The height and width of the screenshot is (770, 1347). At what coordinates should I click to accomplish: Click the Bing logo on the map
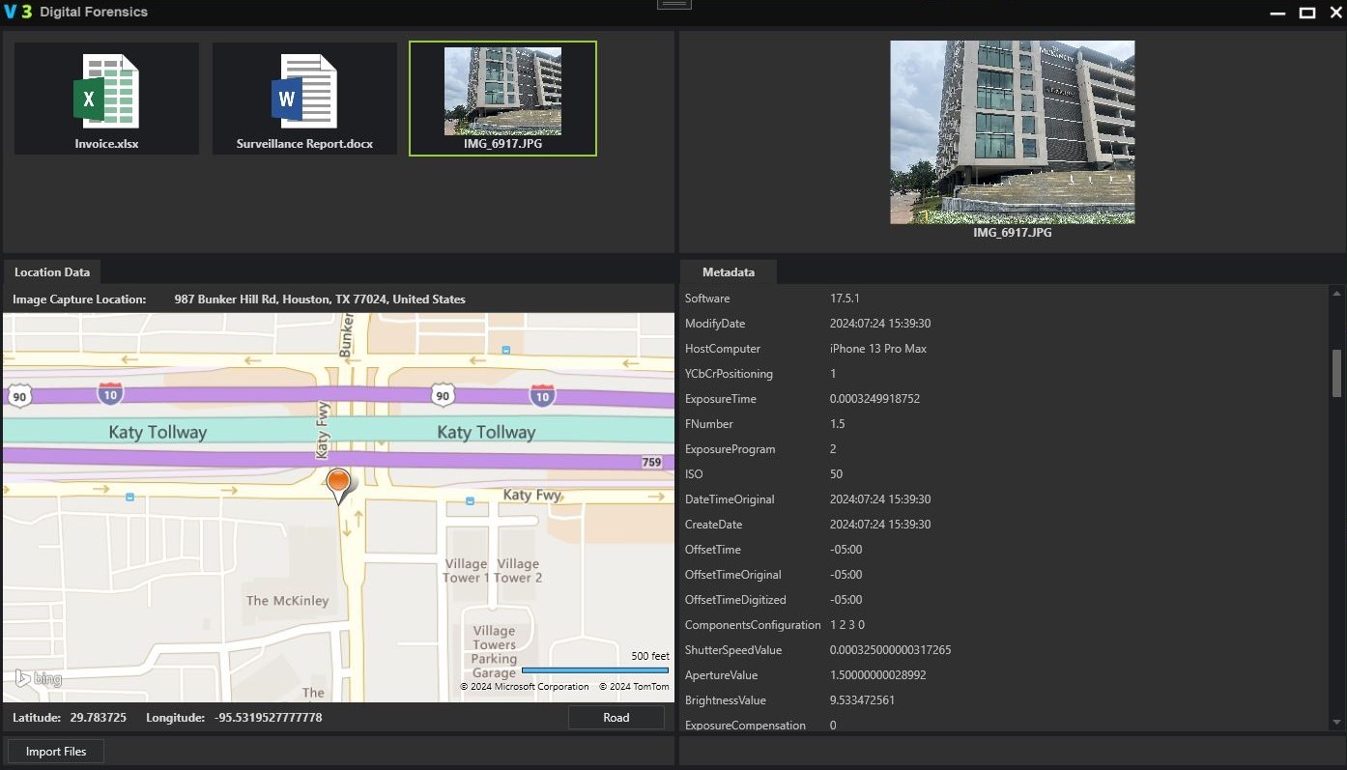tap(39, 679)
